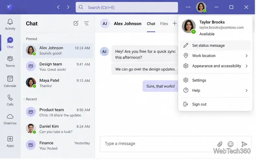Image resolution: width=256 pixels, height=160 pixels.
Task: Send the message with arrow icon
Action: (x=244, y=144)
